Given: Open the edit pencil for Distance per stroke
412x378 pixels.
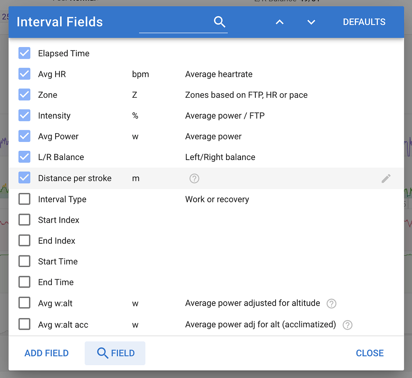Looking at the screenshot, I should click(386, 178).
